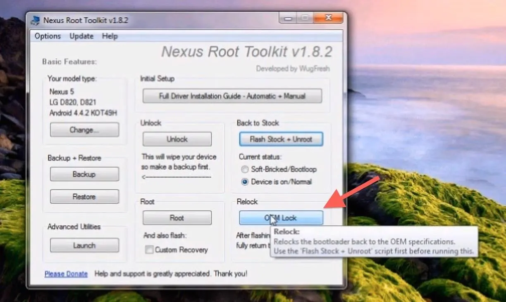Click the 'Android 4.4.2 KOT49H' build text
This screenshot has height=302, width=506.
click(83, 113)
